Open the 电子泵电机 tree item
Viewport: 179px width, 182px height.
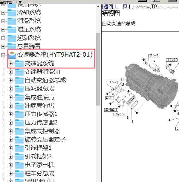pyautogui.click(x=39, y=165)
